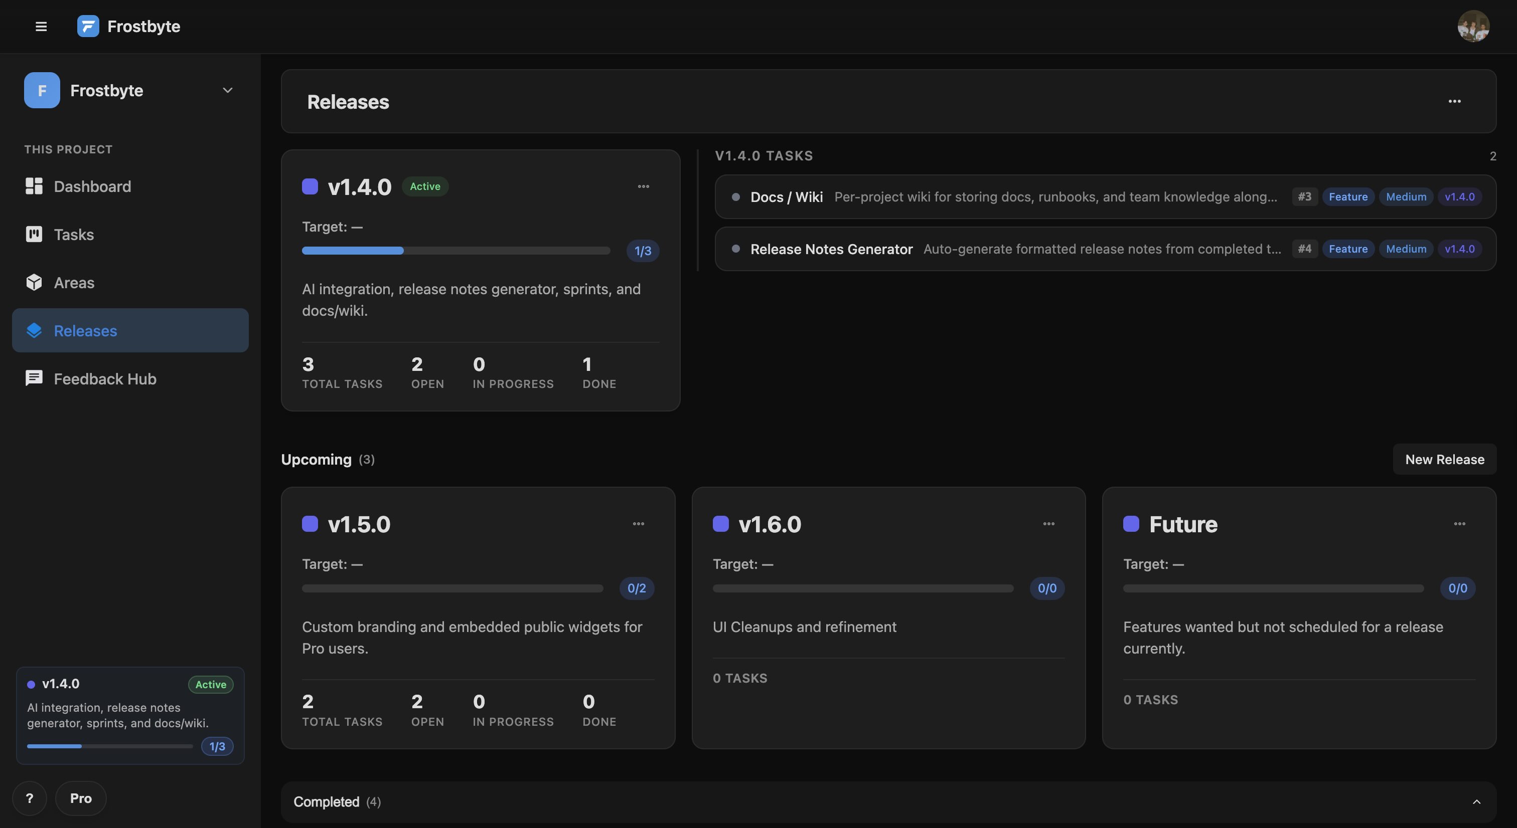
Task: Select Releases in the sidebar
Action: click(130, 331)
